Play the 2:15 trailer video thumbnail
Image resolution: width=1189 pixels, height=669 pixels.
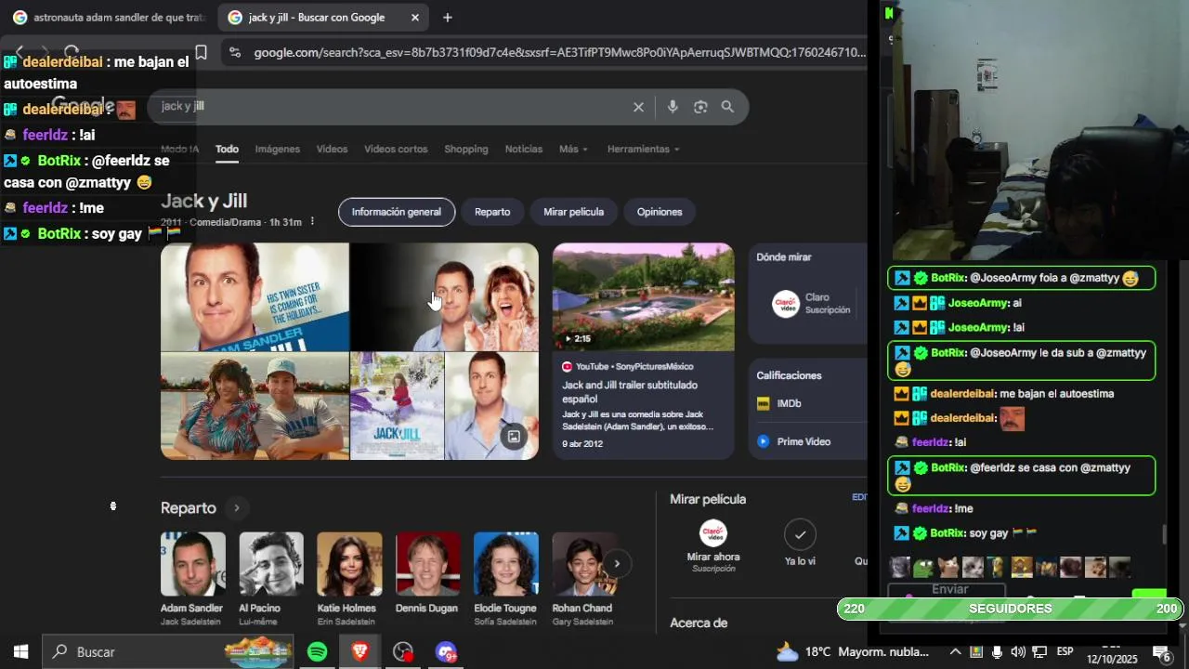[643, 297]
